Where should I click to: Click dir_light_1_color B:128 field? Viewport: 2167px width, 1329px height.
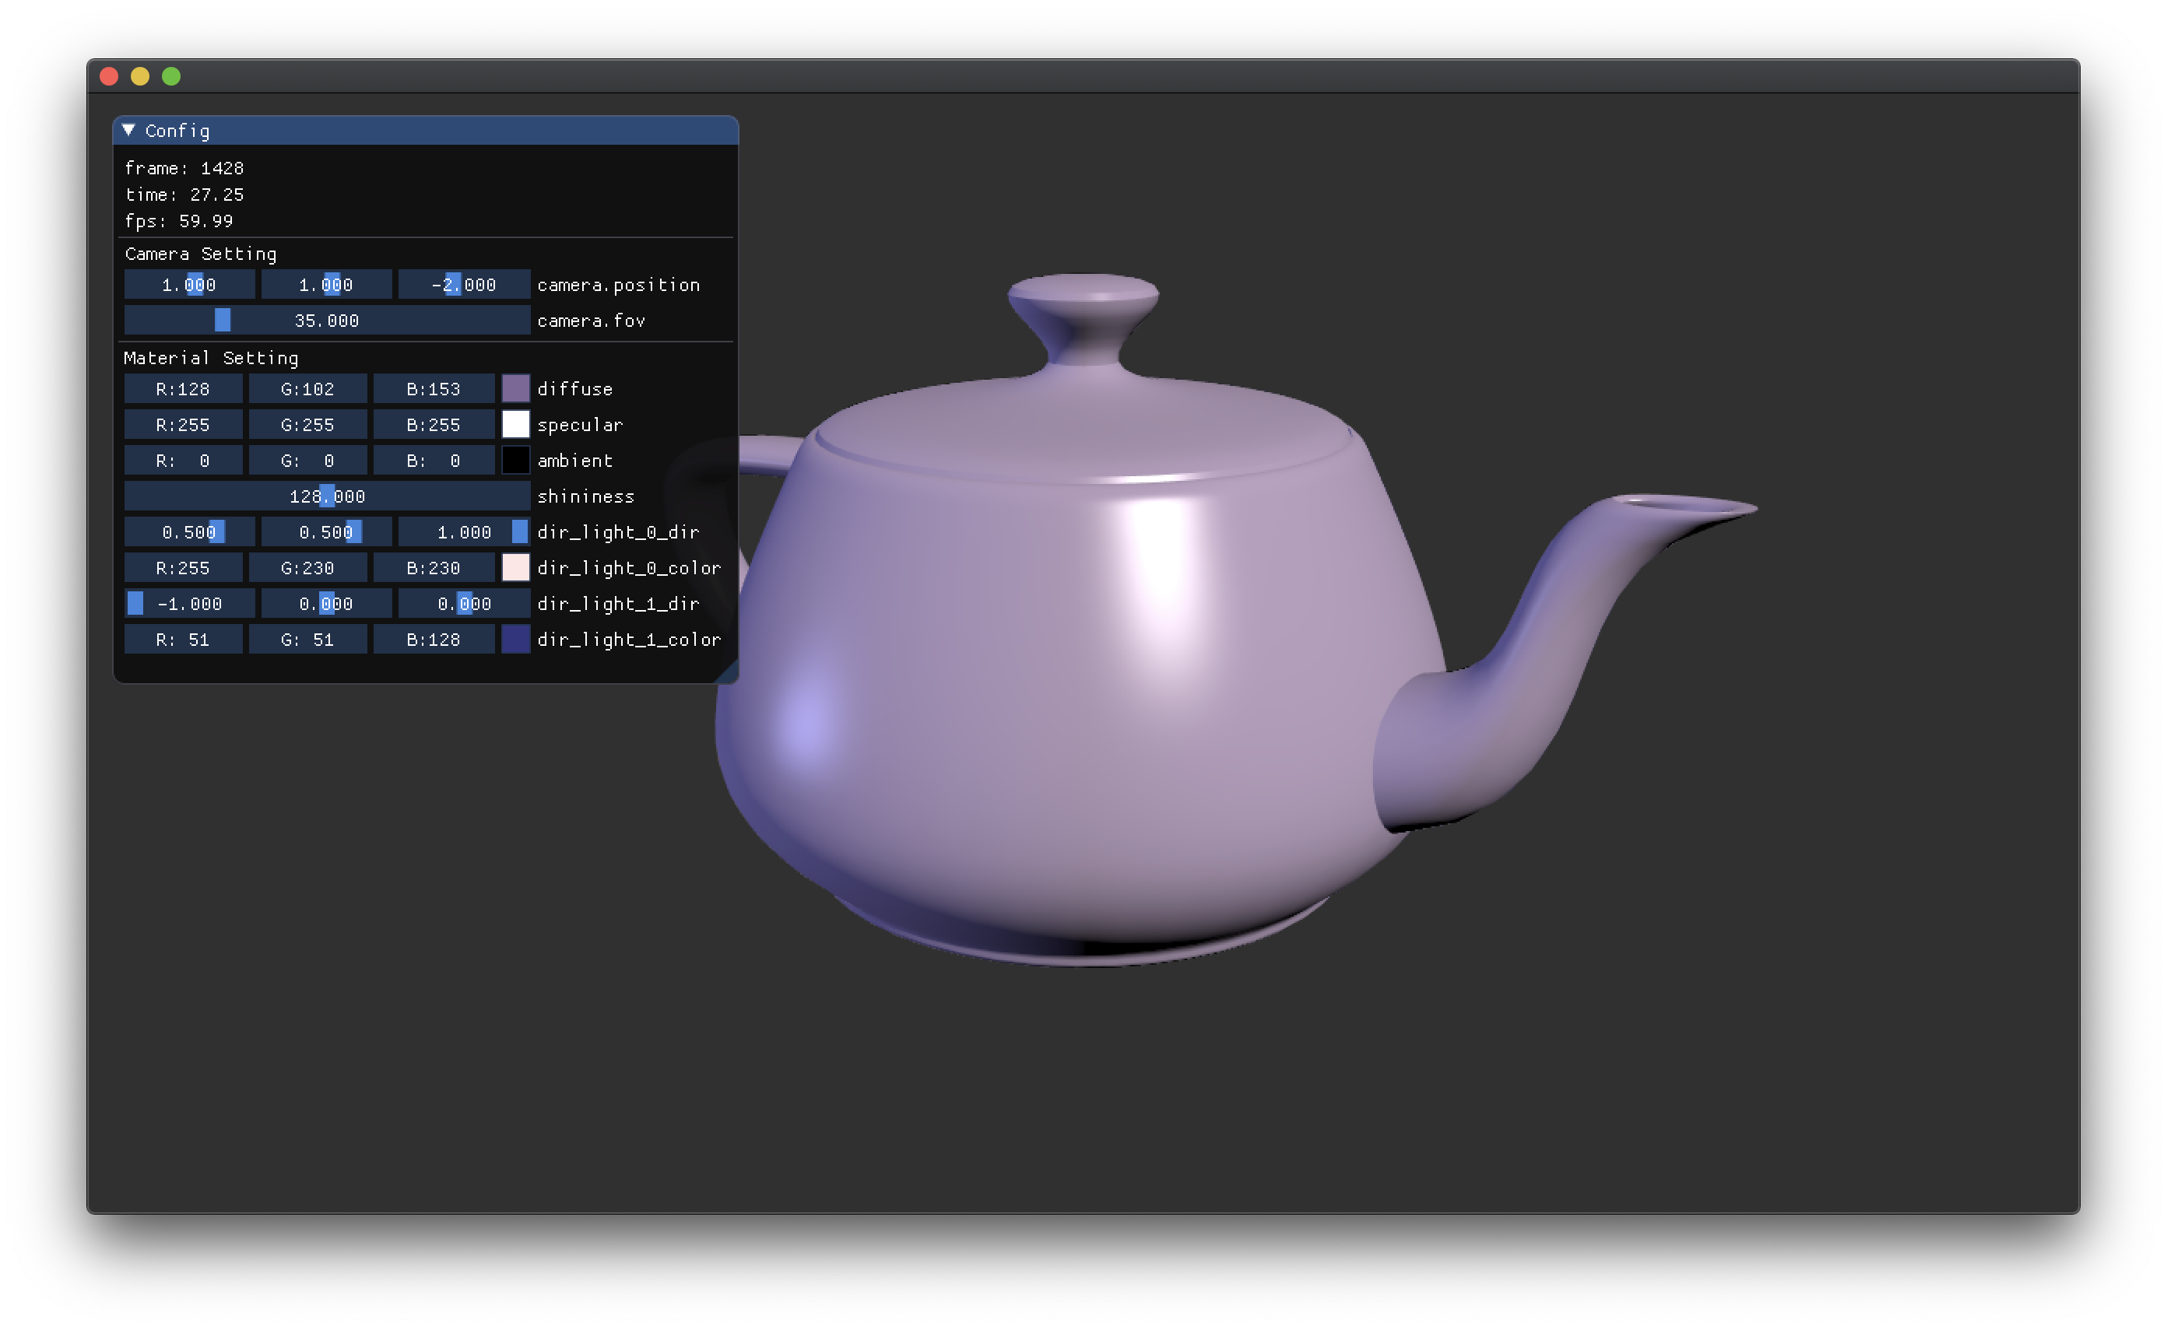tap(433, 639)
